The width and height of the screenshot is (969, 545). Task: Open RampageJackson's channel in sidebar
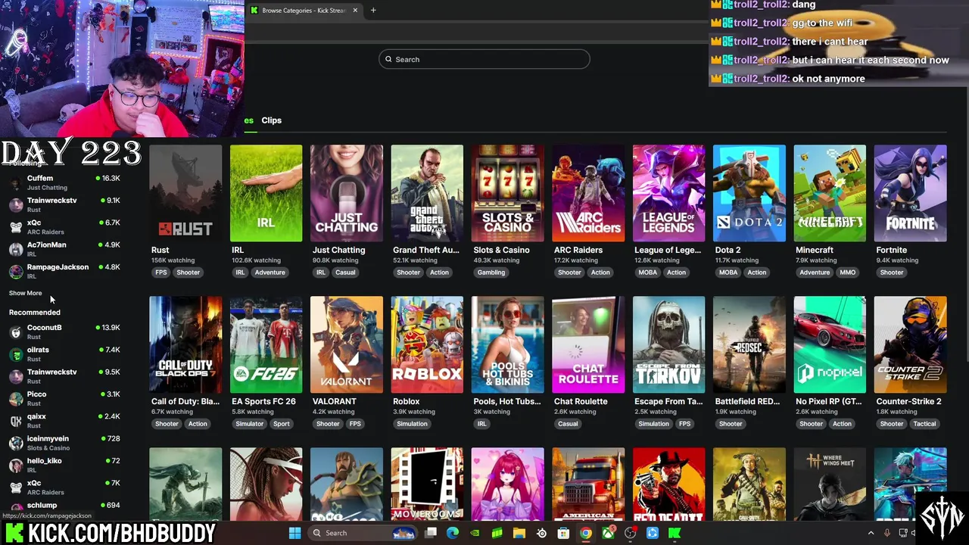click(64, 271)
